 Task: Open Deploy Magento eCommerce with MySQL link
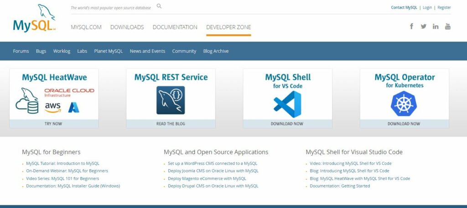(x=207, y=178)
